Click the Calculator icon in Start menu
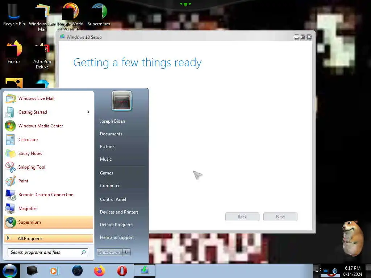 pyautogui.click(x=10, y=139)
